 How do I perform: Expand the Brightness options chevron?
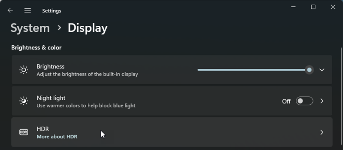tap(322, 70)
